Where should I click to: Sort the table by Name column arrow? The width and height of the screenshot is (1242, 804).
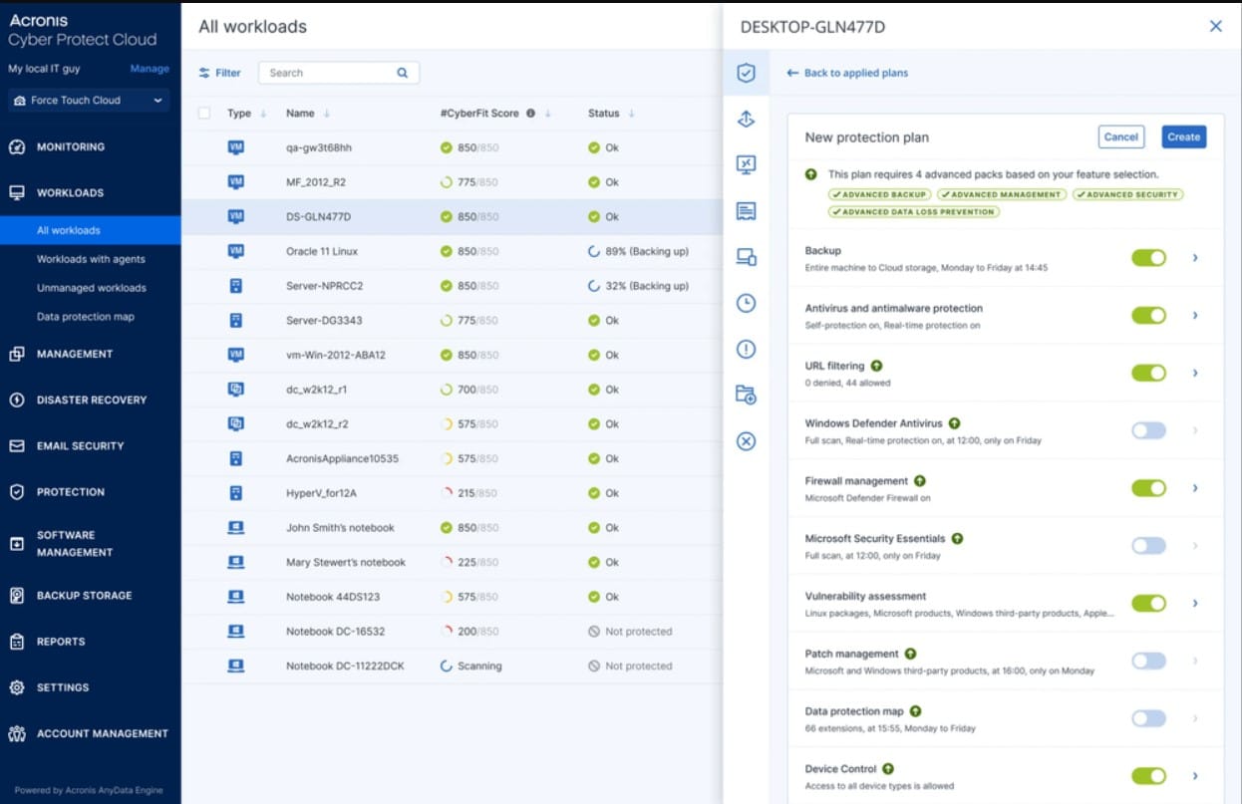tap(327, 114)
